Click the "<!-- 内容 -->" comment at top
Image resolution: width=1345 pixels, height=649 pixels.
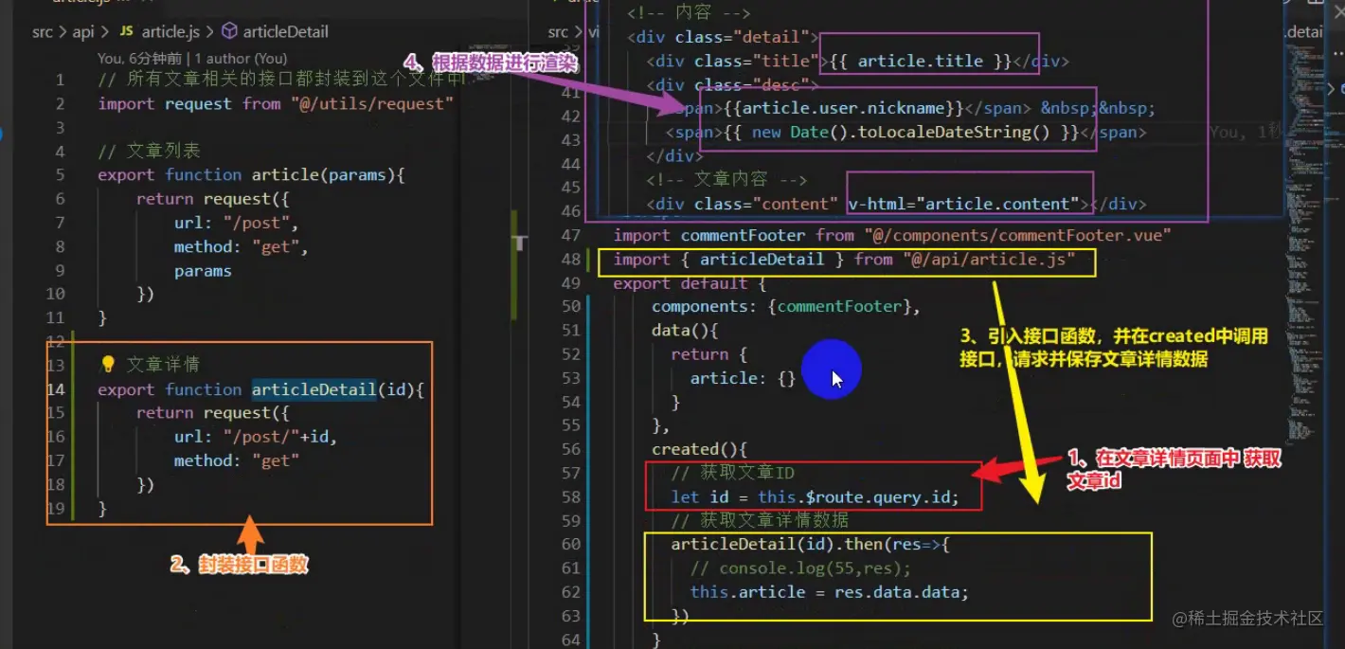[x=689, y=13]
